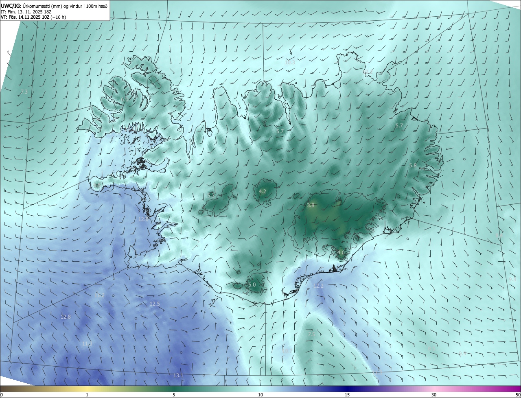The height and width of the screenshot is (398, 521).
Task: Click the "13.1" map value
Action: 178,375
